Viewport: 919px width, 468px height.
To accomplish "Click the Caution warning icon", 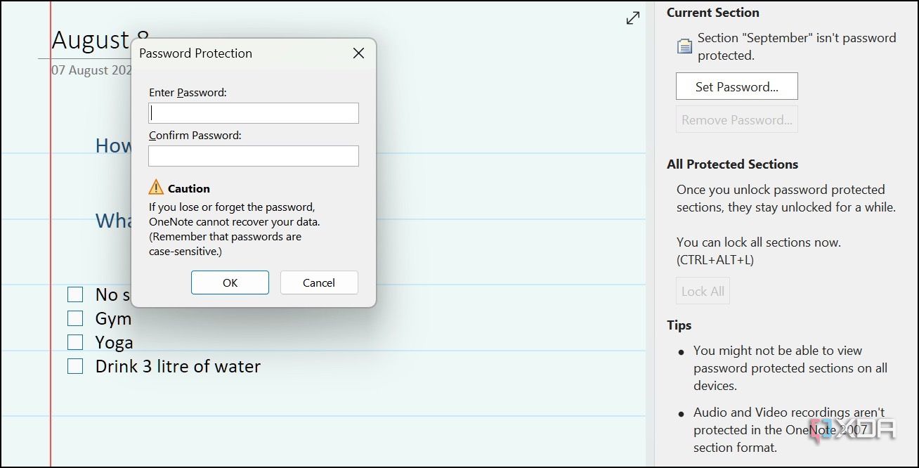I will [x=156, y=187].
